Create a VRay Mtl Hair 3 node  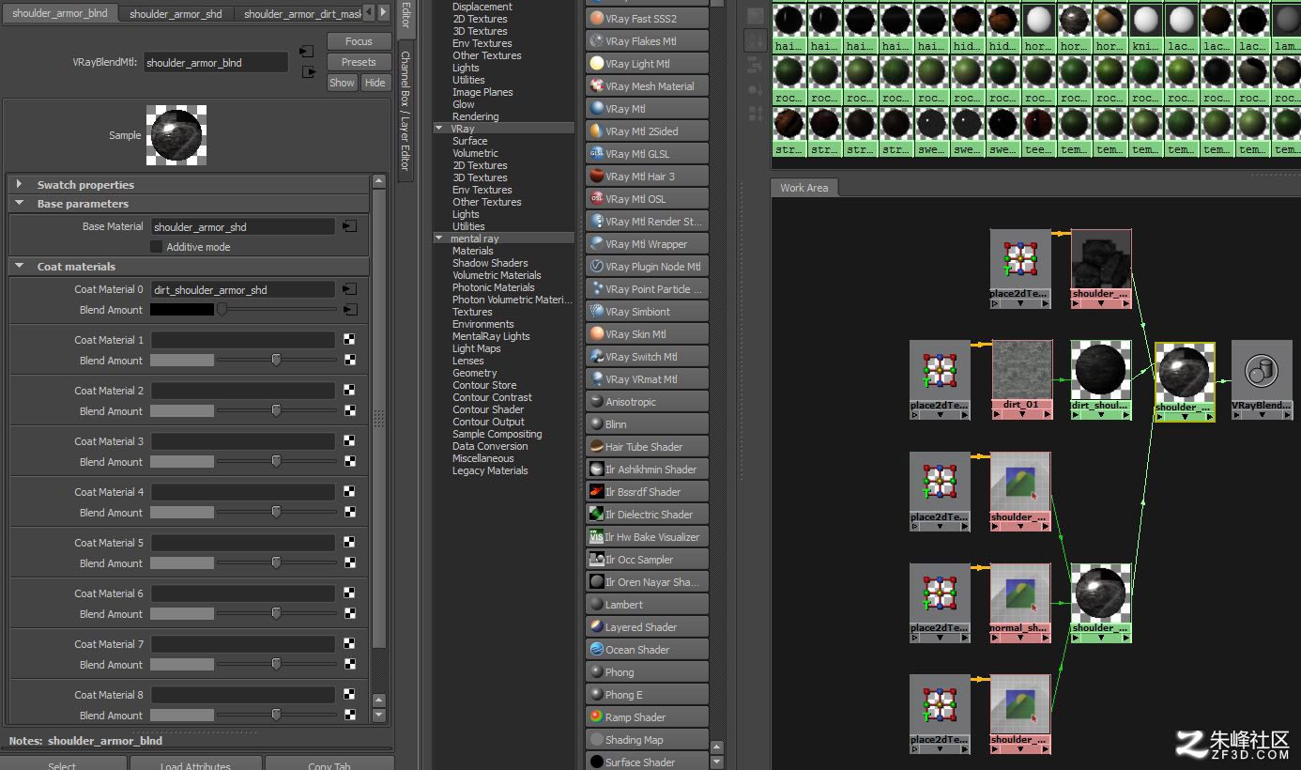[647, 177]
